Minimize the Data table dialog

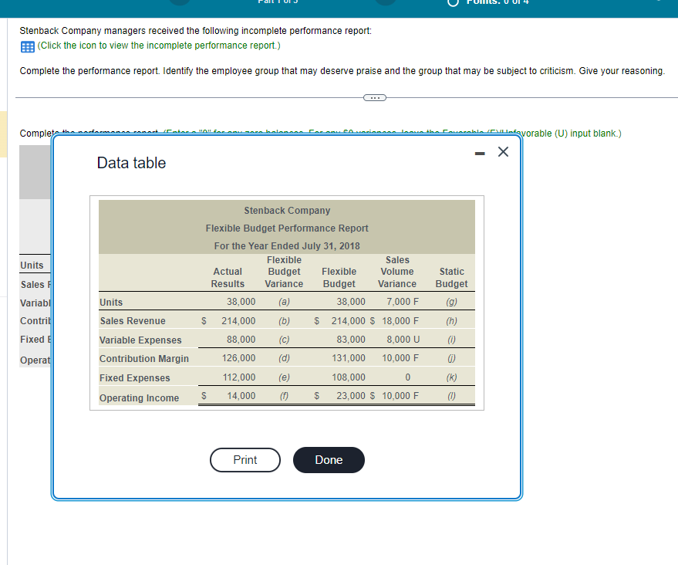480,153
